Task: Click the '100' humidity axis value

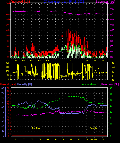Action: click(x=2, y=88)
